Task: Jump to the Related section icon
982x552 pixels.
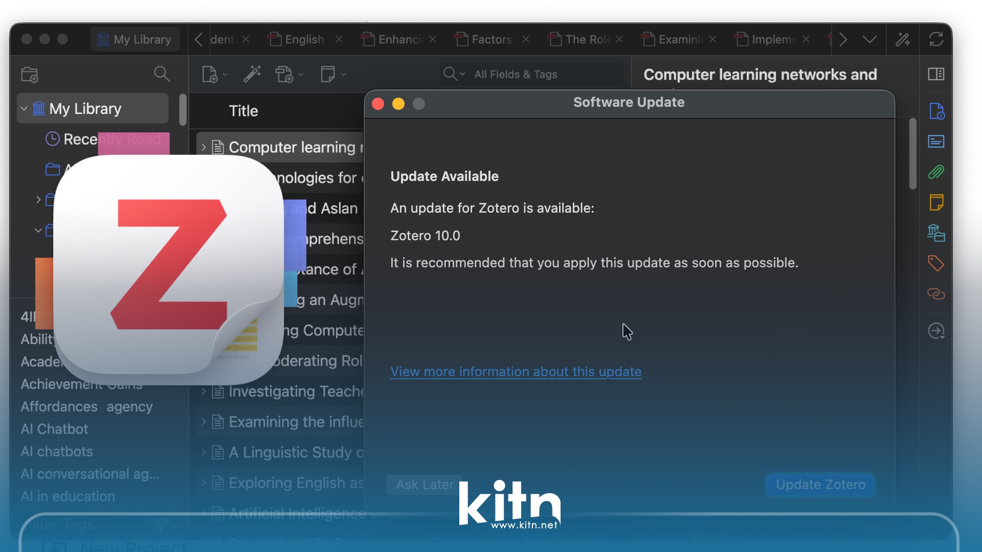Action: pos(936,294)
